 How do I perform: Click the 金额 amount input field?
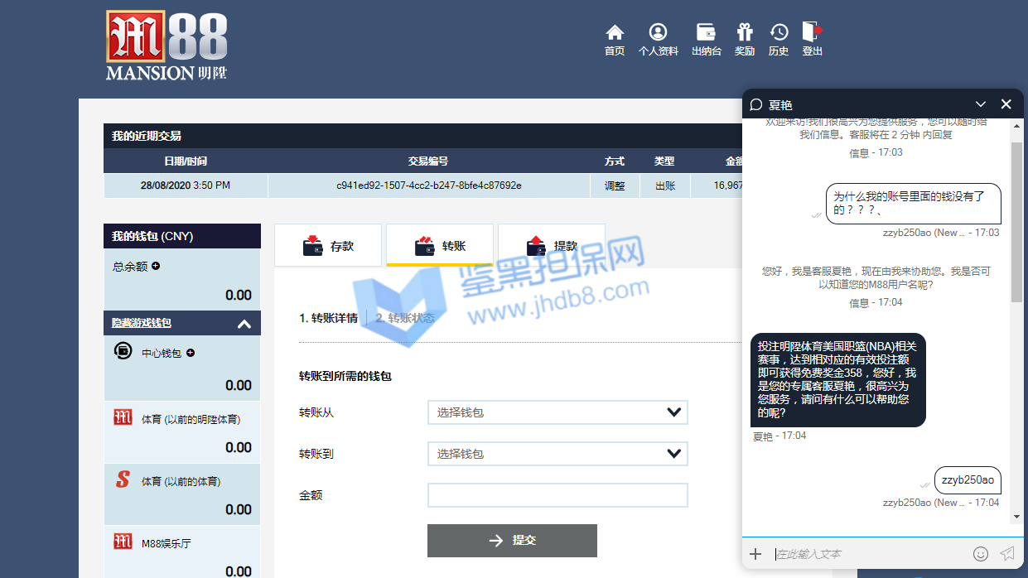click(x=557, y=495)
